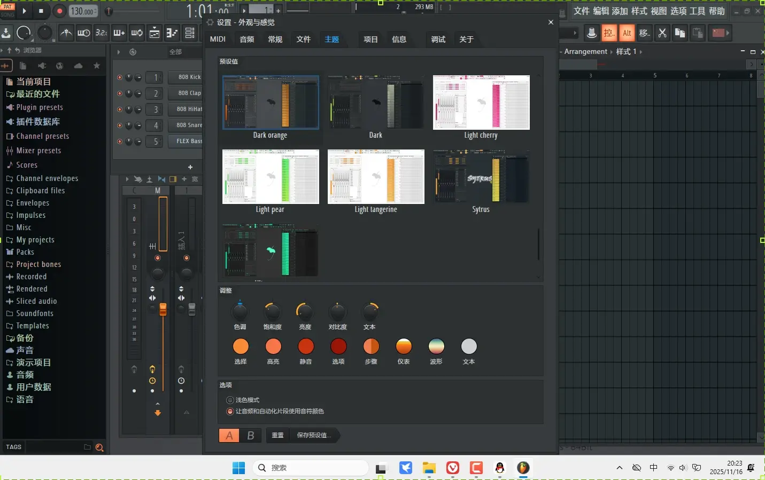Toggle the mute LED for FLEX Bass
The width and height of the screenshot is (765, 480).
pos(120,141)
